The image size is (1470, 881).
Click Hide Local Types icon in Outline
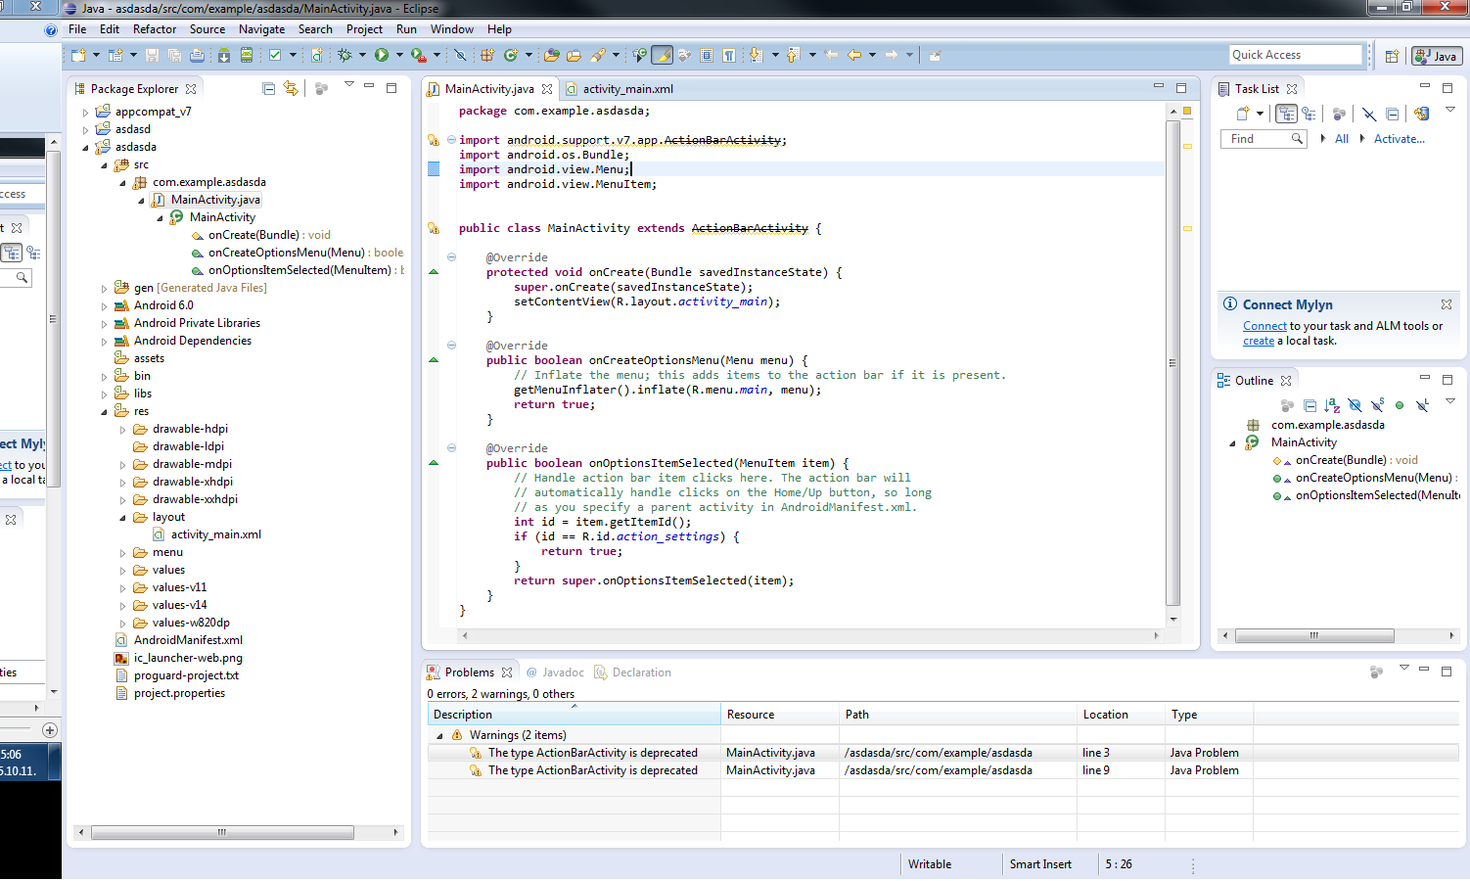(1422, 405)
